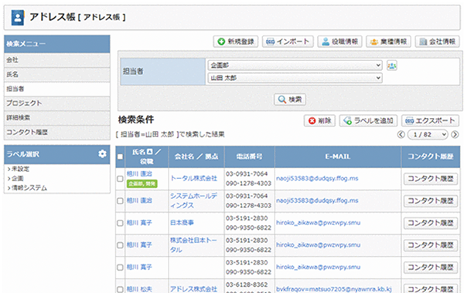This screenshot has width=464, height=293.
Task: Click コンタクト履歴 button in 日本商事 row
Action: pyautogui.click(x=431, y=223)
